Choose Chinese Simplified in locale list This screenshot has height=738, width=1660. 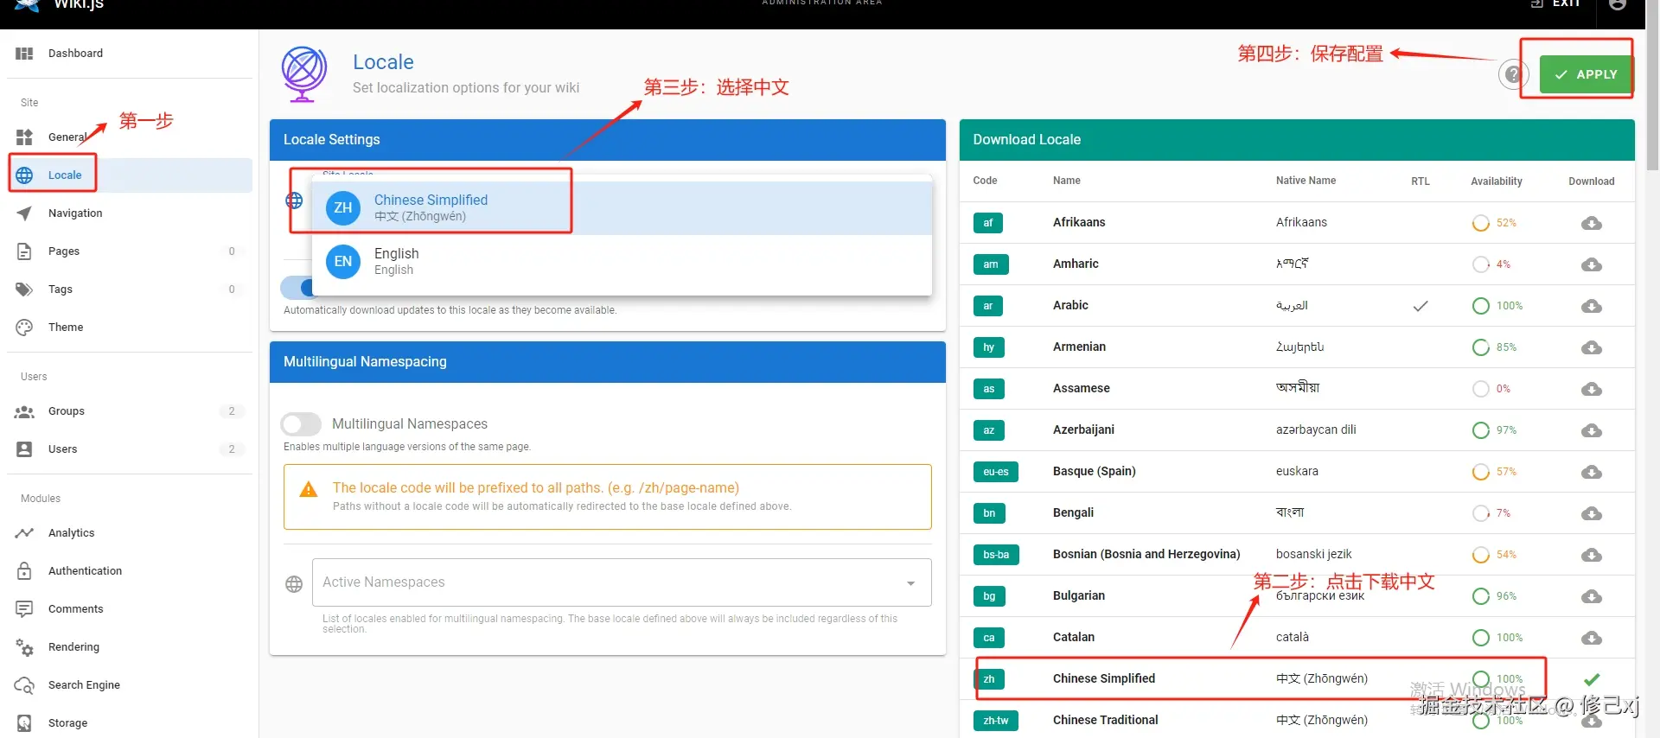click(x=622, y=207)
